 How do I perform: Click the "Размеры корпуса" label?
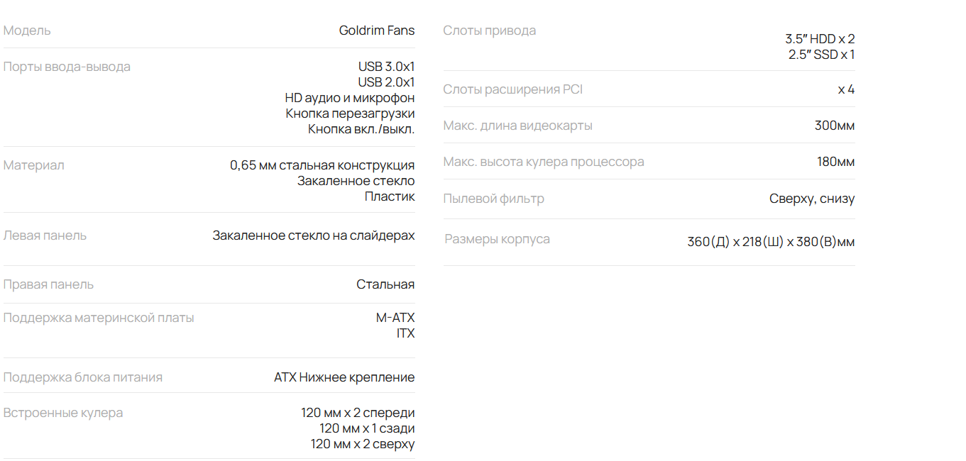497,239
